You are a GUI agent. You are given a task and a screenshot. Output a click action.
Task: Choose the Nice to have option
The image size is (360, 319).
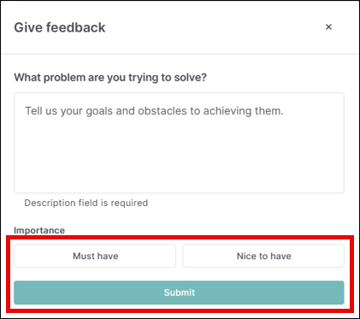click(x=263, y=256)
